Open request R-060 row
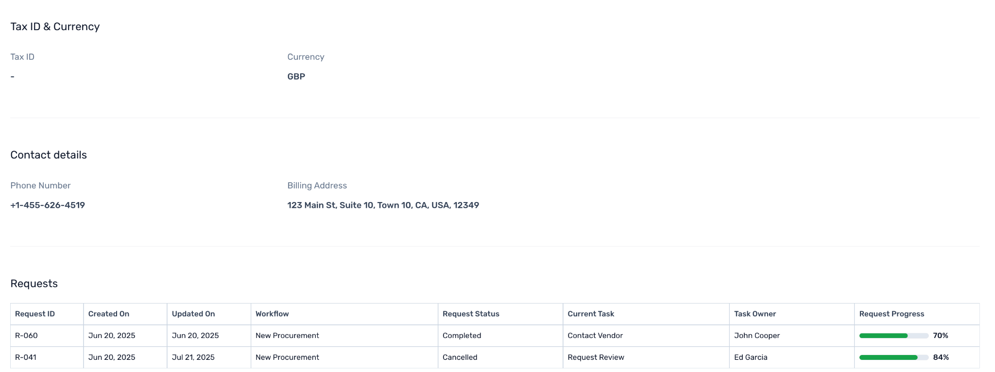 495,336
